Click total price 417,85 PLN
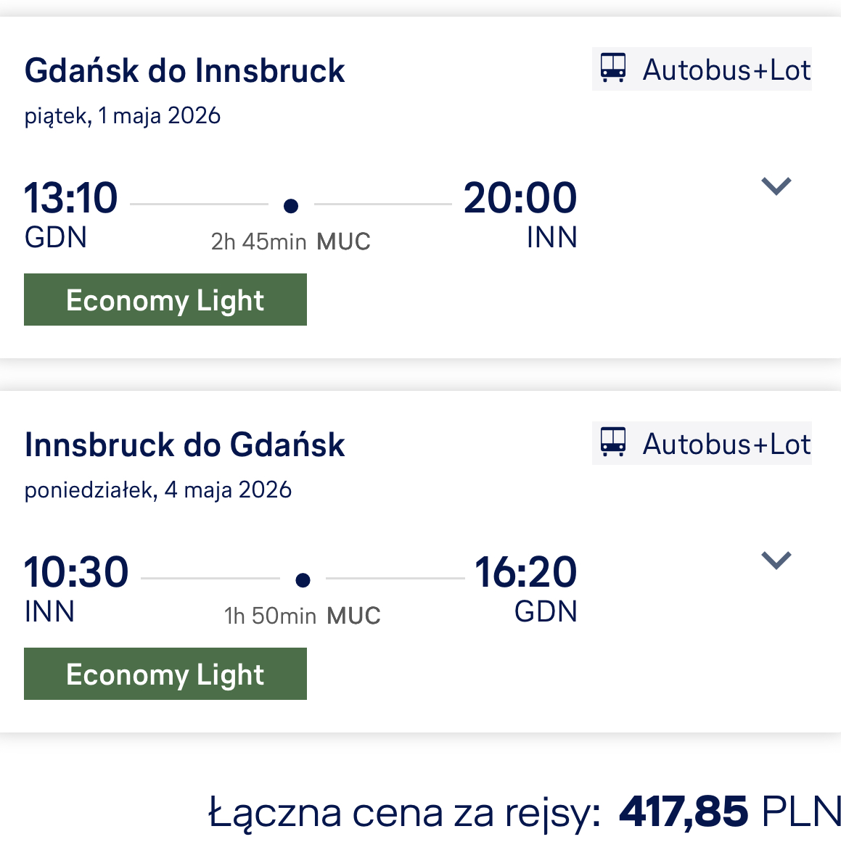This screenshot has height=842, width=841. point(730,812)
